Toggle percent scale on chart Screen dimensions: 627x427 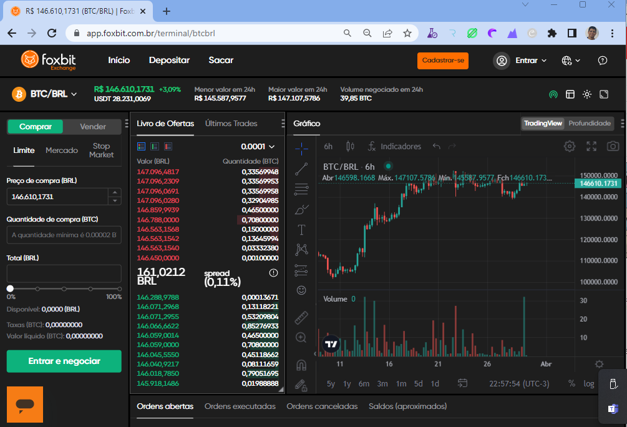pos(572,383)
